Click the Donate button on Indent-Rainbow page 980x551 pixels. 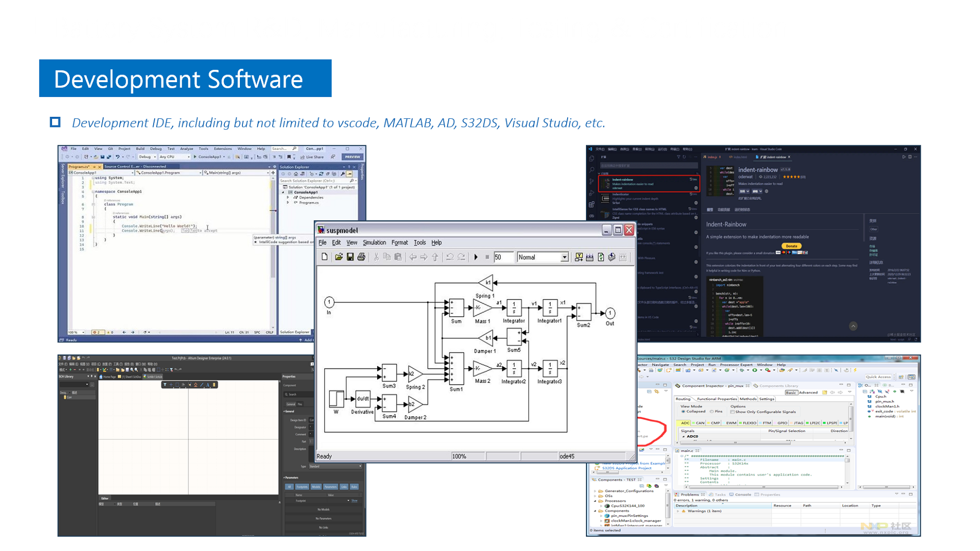tap(791, 246)
